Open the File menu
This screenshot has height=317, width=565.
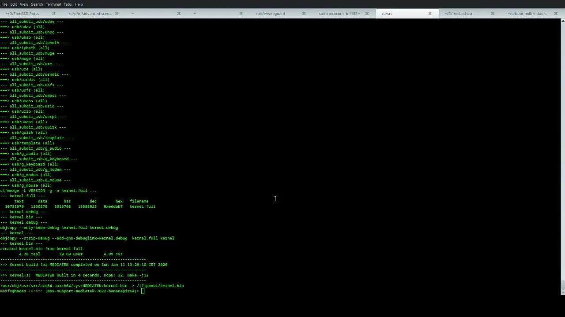(4, 4)
